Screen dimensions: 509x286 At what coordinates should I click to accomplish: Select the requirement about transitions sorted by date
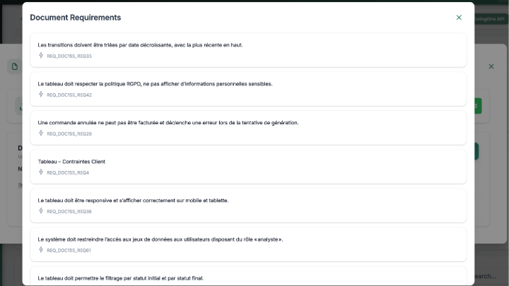tap(140, 44)
